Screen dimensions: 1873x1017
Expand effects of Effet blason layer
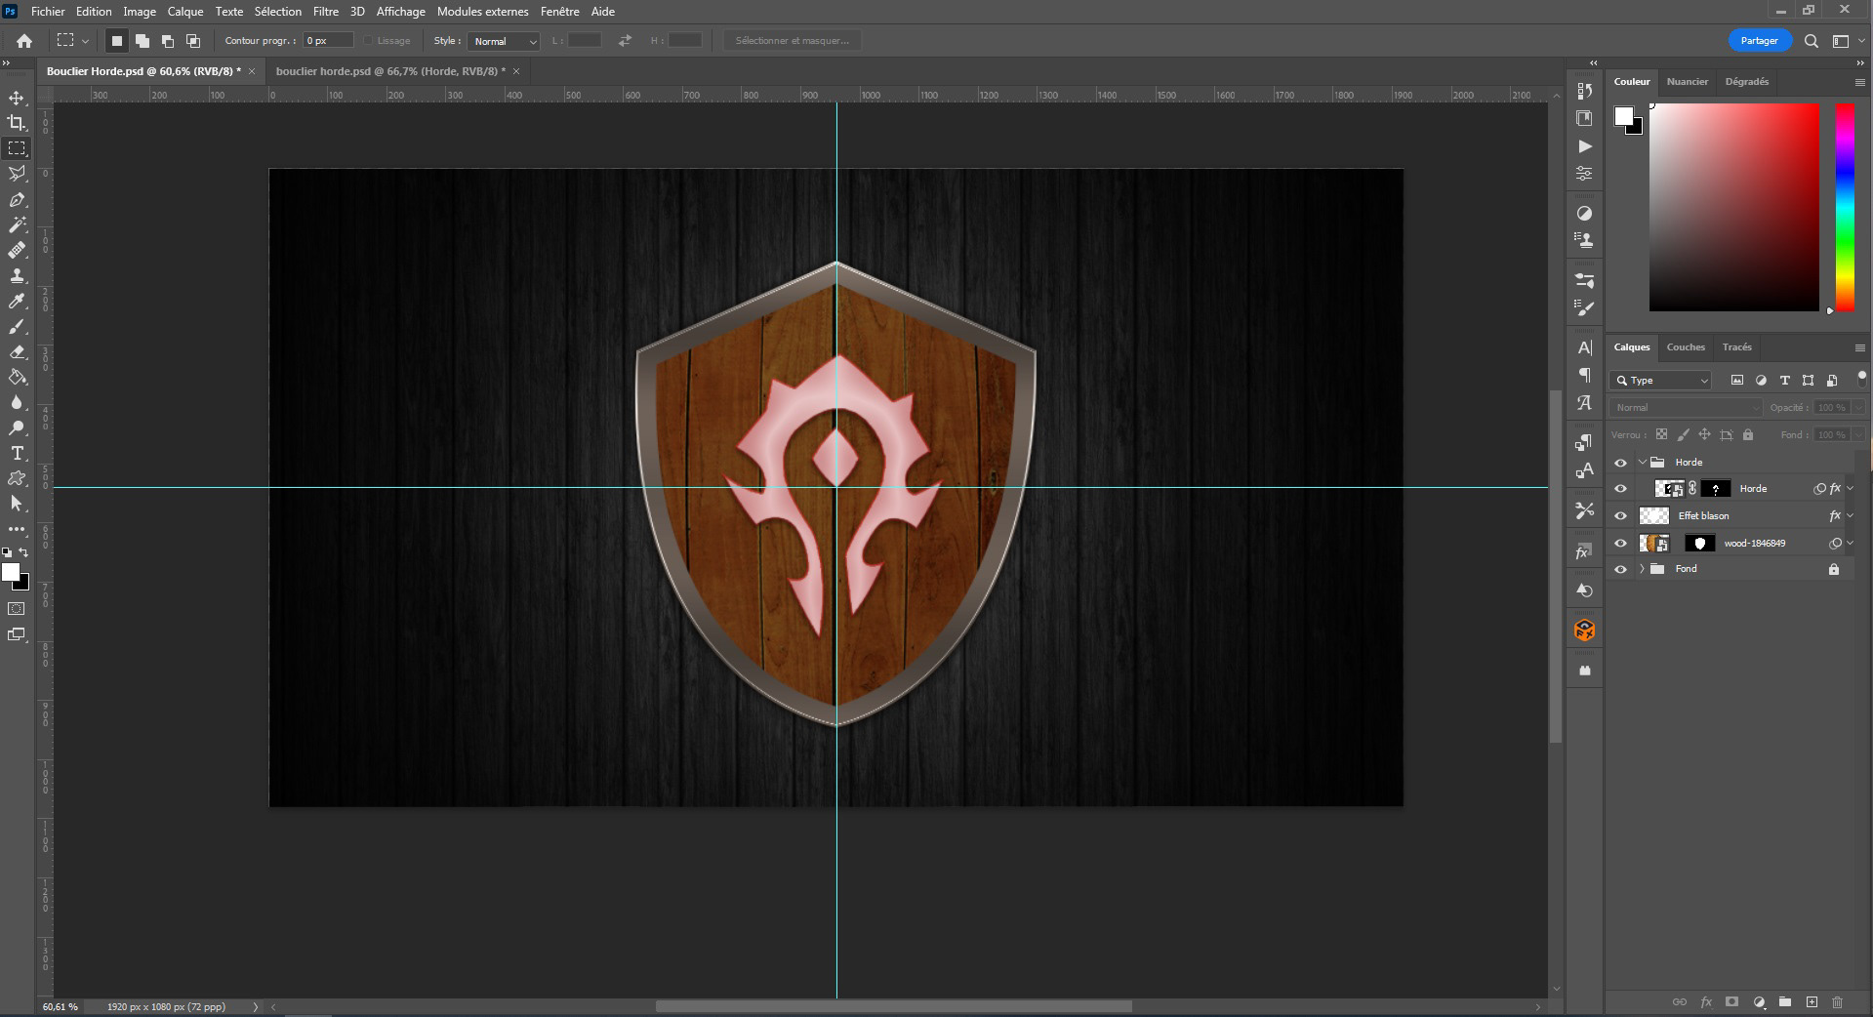click(1851, 516)
